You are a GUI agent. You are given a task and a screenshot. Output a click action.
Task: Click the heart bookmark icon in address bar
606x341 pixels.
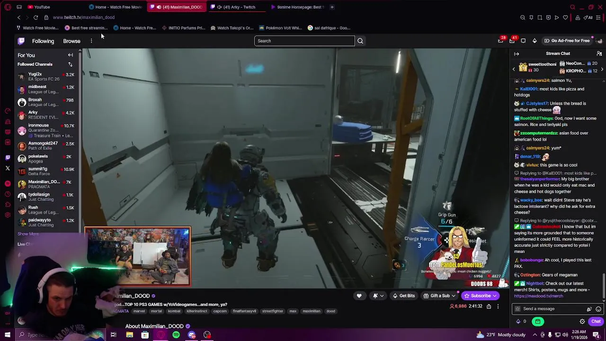565,18
